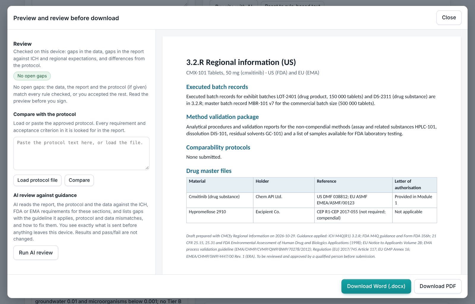Click 'Preview and review before download' title
The width and height of the screenshot is (475, 304).
[66, 18]
